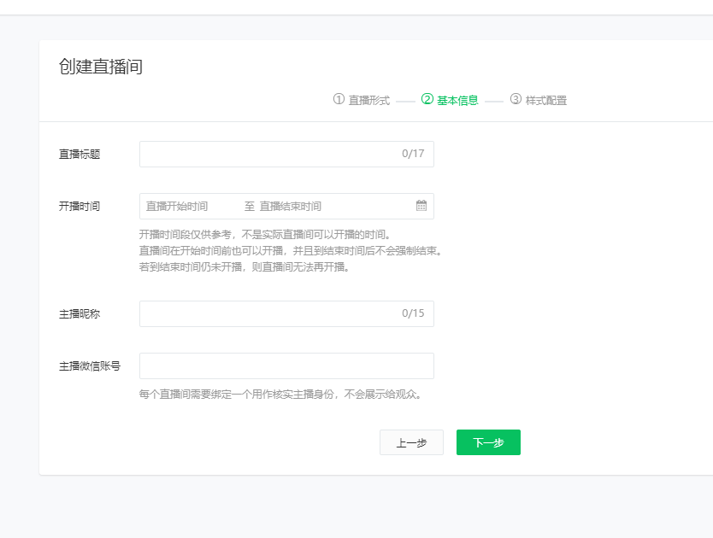Click the 直播标题 label
Image resolution: width=713 pixels, height=538 pixels.
[x=80, y=154]
